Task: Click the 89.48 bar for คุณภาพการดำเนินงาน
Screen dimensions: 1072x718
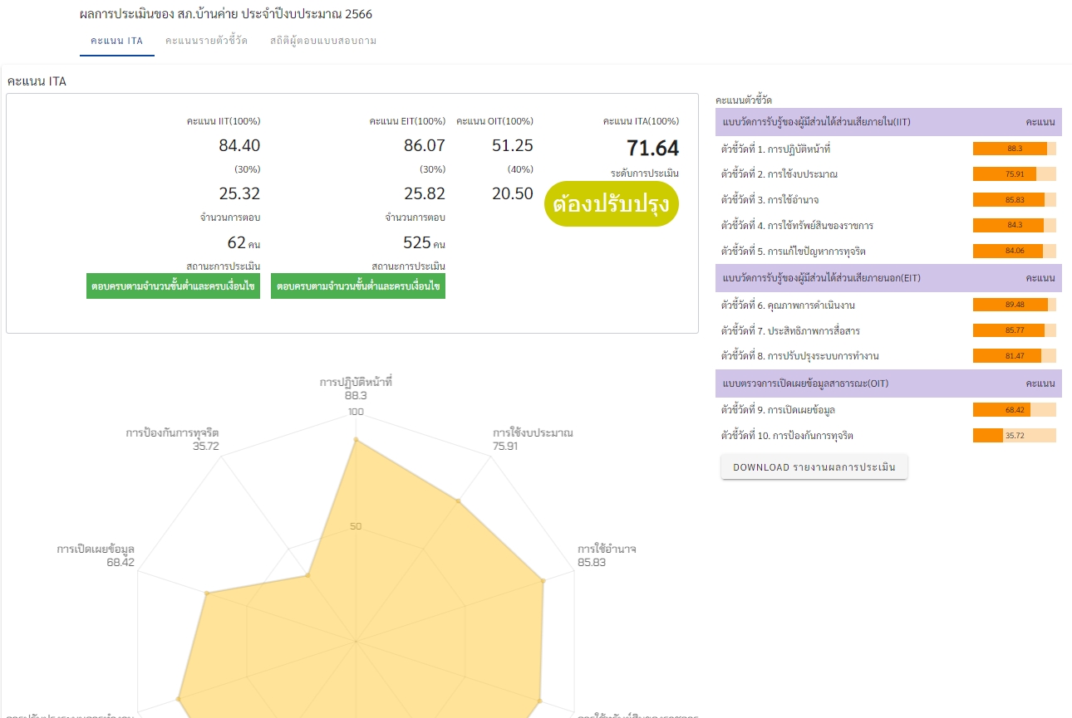Action: point(1014,305)
